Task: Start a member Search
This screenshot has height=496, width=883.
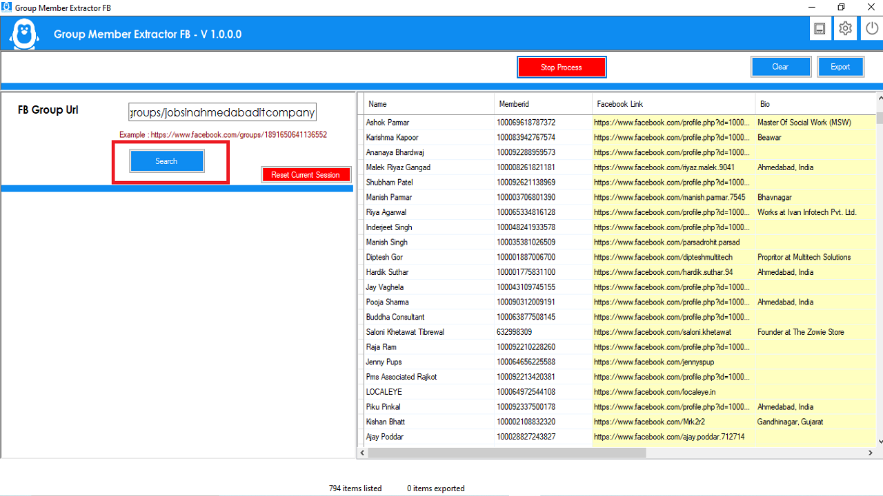Action: 166,161
